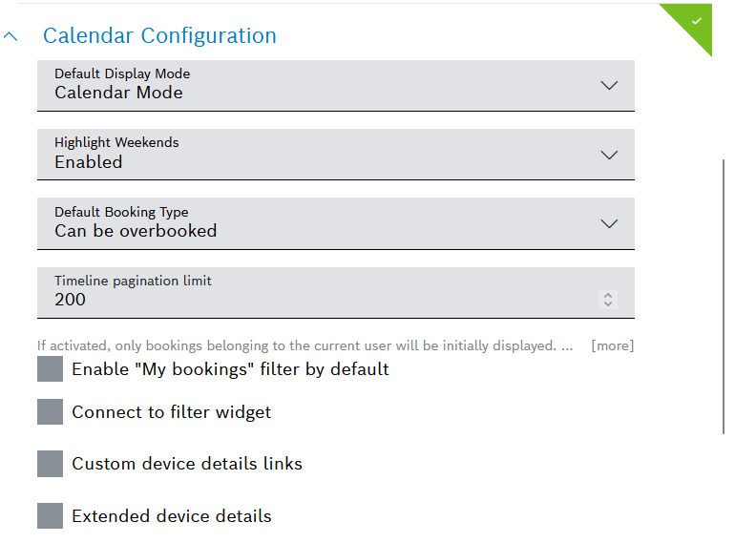The width and height of the screenshot is (735, 543).
Task: Increase Timeline pagination limit with up arrow
Action: [608, 295]
